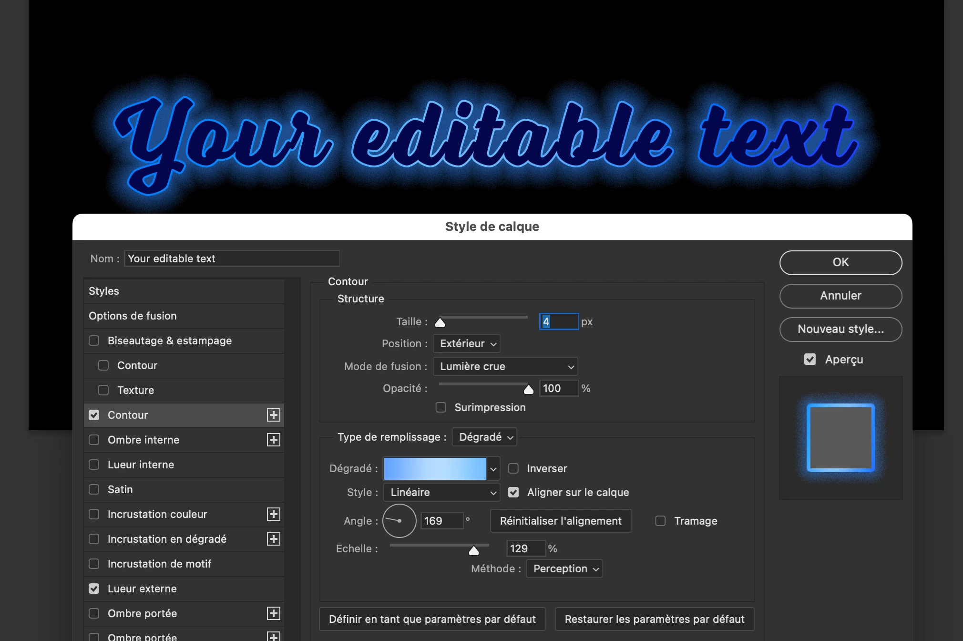Add another Ombre interne effect via plus

tap(273, 440)
